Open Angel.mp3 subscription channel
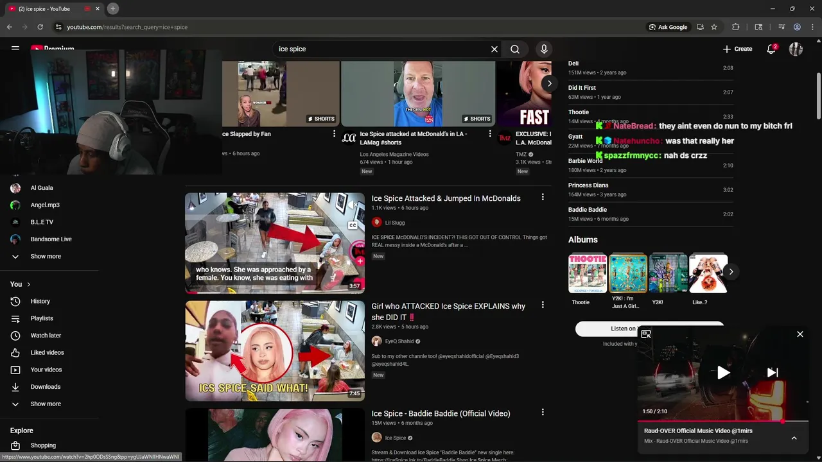 point(44,205)
